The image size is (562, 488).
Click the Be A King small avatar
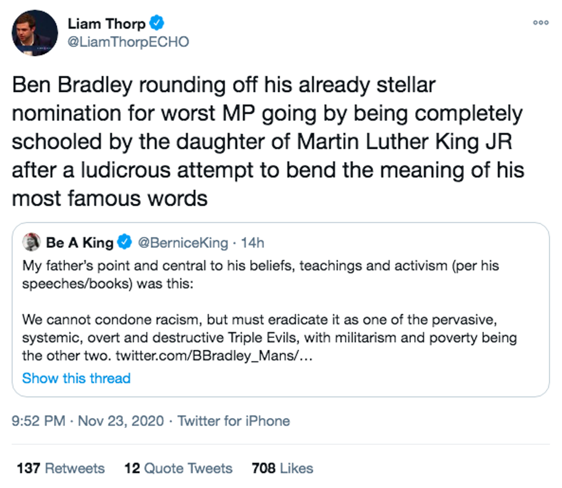[32, 243]
